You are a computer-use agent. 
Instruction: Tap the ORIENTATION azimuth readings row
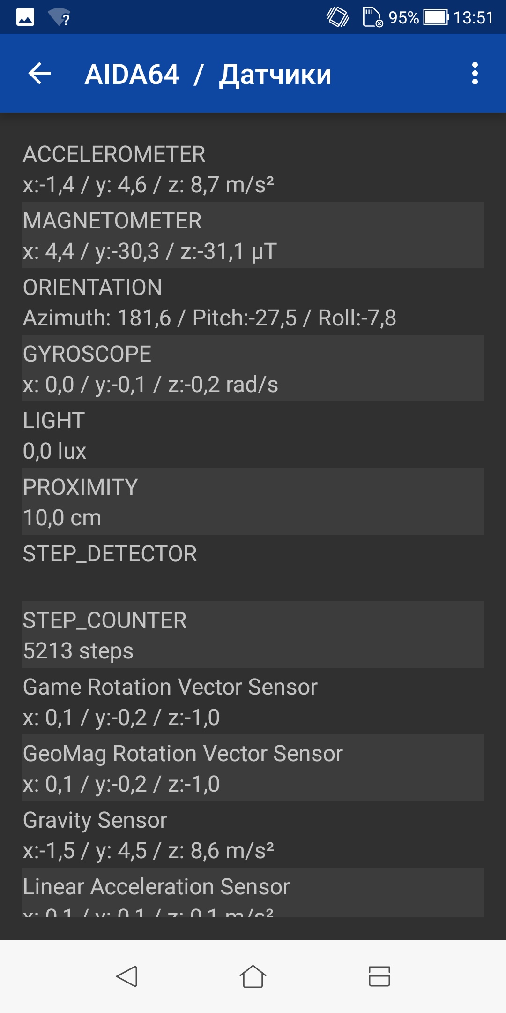coord(253,302)
